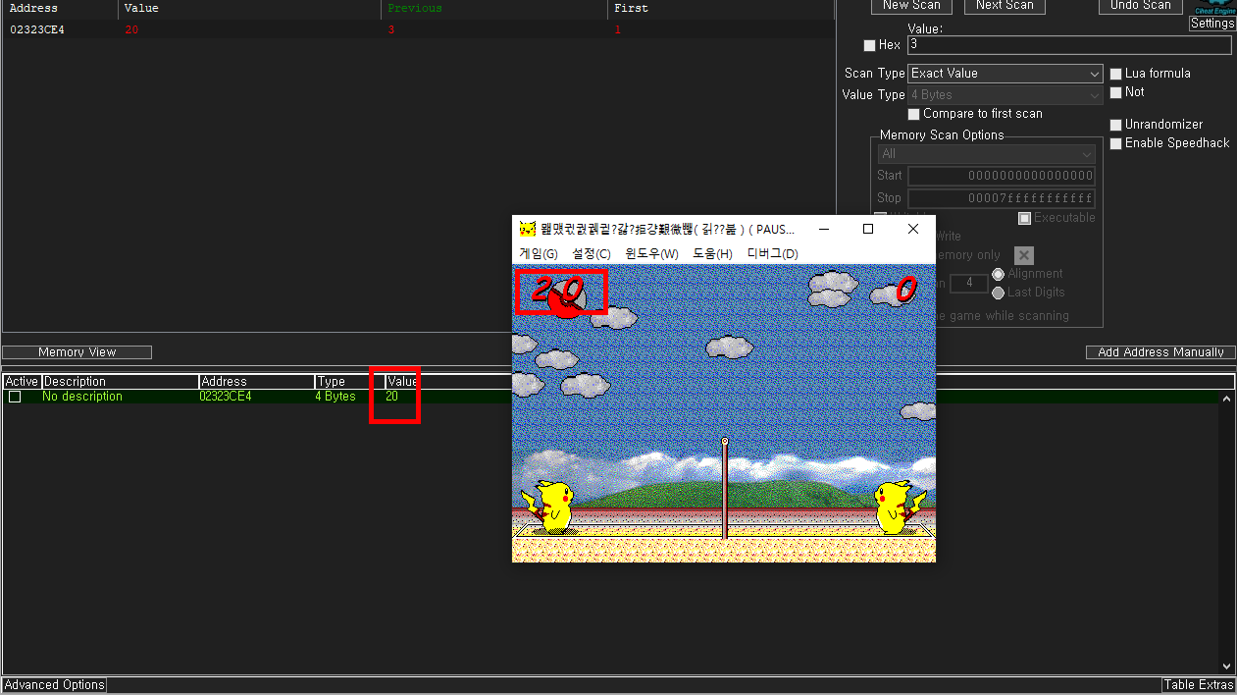Click the result value 20 in found list

tap(131, 30)
